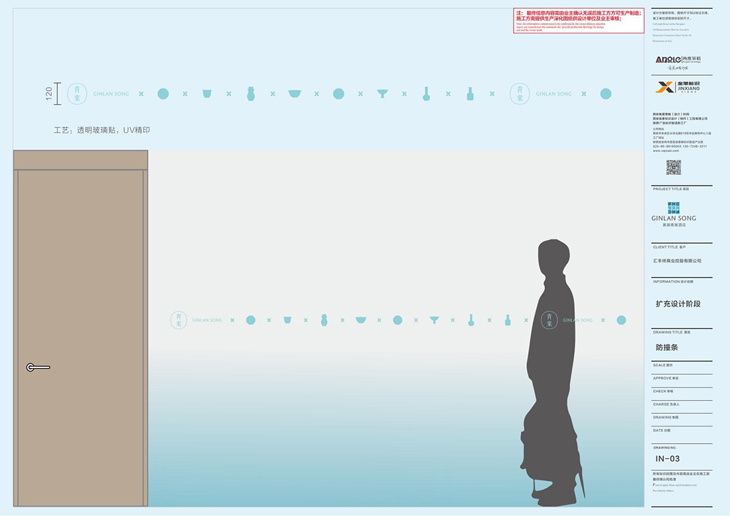The width and height of the screenshot is (730, 516).
Task: Select the red bordered note box
Action: 579,21
